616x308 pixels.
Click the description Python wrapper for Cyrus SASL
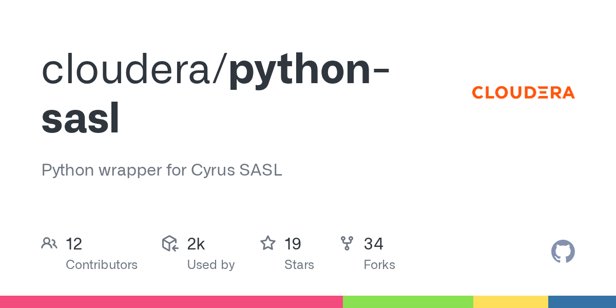(x=162, y=170)
